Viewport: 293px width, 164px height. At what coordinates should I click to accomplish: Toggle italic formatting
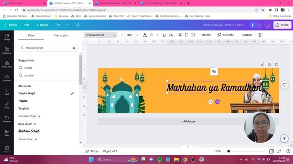click(157, 35)
